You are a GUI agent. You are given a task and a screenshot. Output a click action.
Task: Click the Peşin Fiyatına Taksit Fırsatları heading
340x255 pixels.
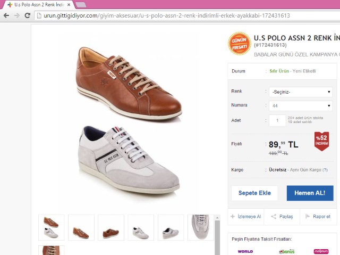click(262, 239)
